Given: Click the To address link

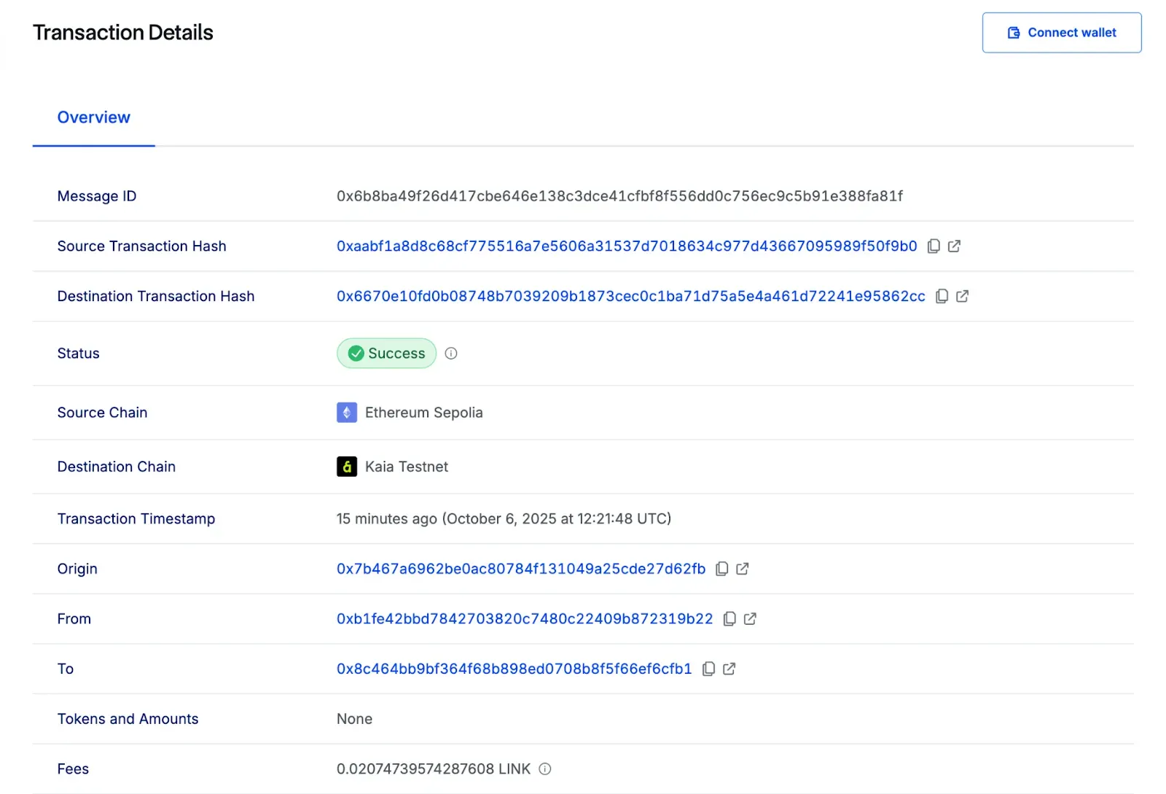Looking at the screenshot, I should pyautogui.click(x=514, y=669).
